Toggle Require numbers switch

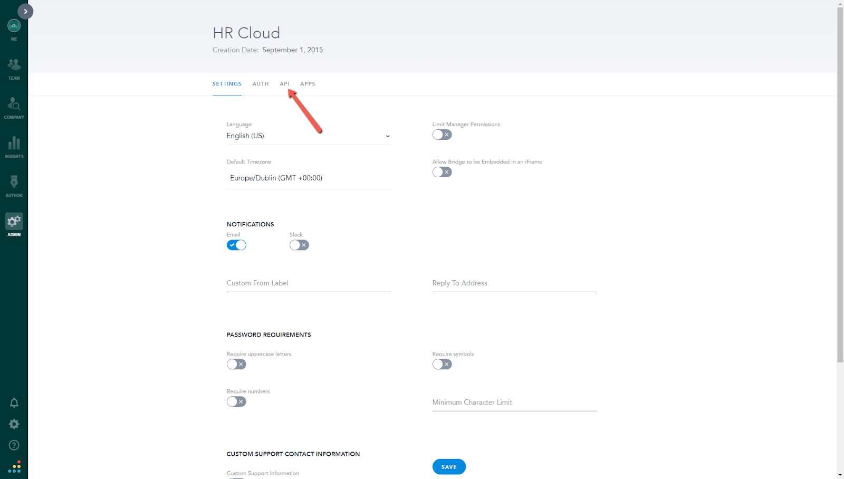pyautogui.click(x=236, y=401)
